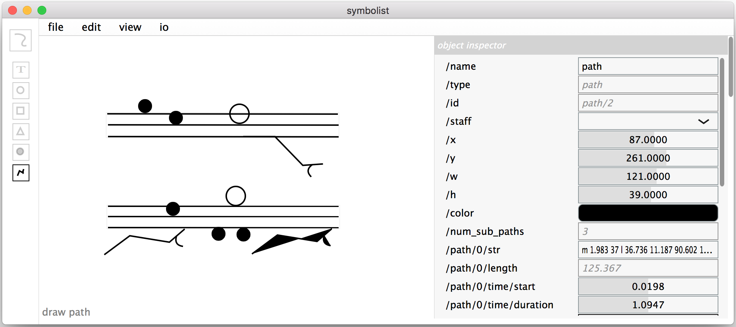
Task: Open the io menu
Action: tap(164, 27)
